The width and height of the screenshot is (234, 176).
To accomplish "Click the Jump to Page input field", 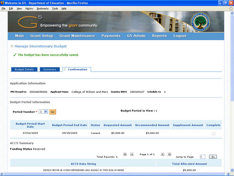I will point(203,157).
